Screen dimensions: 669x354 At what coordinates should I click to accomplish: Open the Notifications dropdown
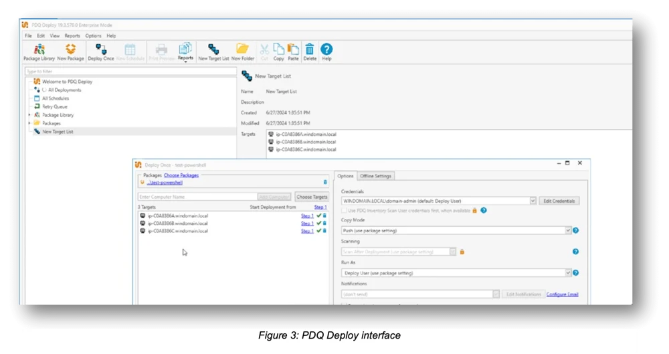[x=496, y=294]
